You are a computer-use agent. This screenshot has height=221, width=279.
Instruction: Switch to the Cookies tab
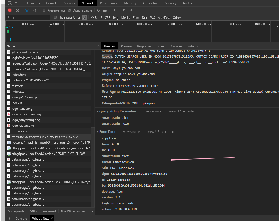[176, 46]
